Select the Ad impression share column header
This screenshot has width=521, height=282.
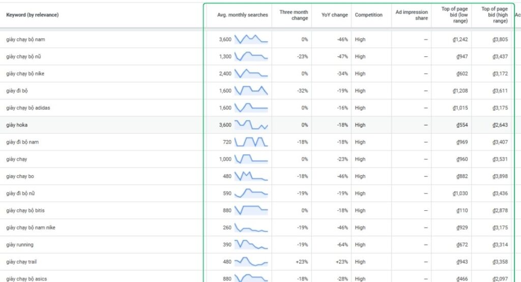click(x=412, y=15)
